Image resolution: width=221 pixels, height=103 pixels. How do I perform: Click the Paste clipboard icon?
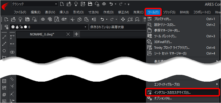[x=86, y=19]
